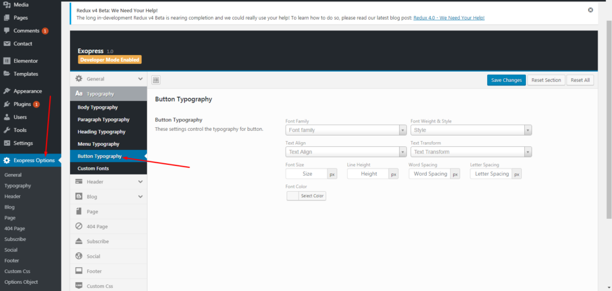612x291 pixels.
Task: Click the Elementor icon in sidebar
Action: [x=7, y=61]
